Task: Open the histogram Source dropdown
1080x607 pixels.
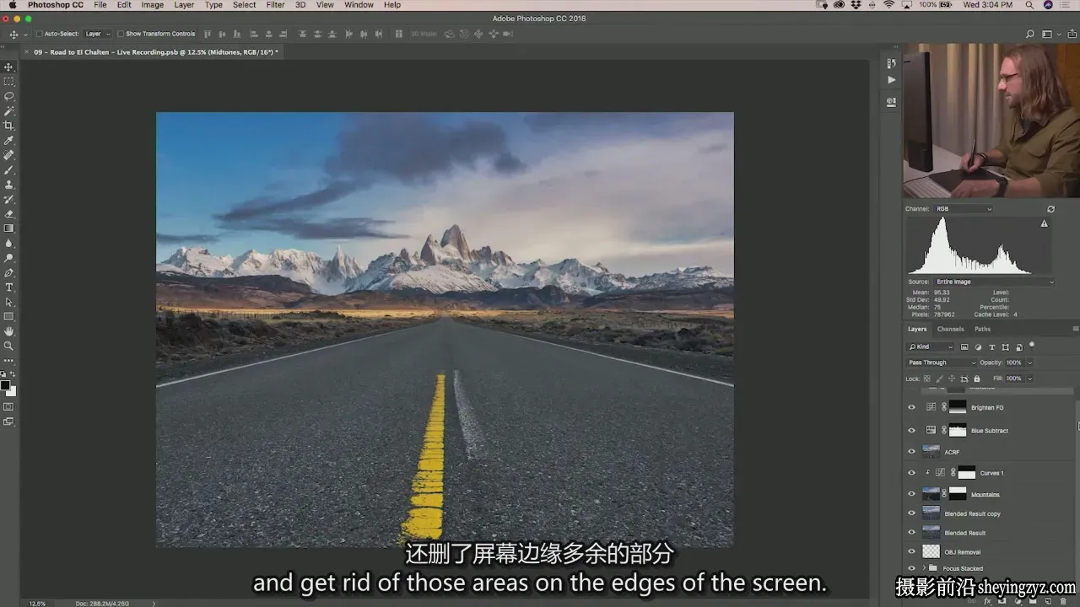Action: 993,282
